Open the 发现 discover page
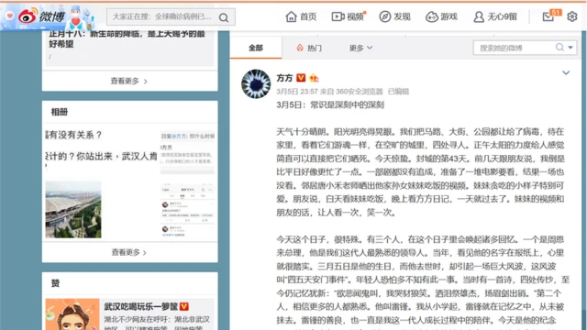Screen dimensions: 587x330 pyautogui.click(x=395, y=16)
